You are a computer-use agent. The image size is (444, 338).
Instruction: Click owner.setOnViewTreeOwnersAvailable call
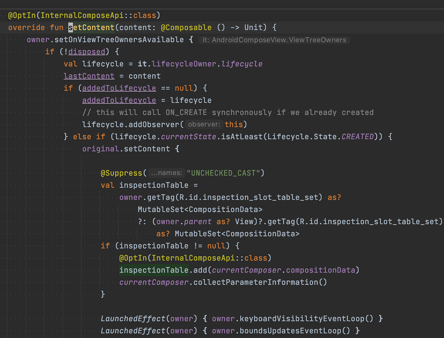(105, 40)
